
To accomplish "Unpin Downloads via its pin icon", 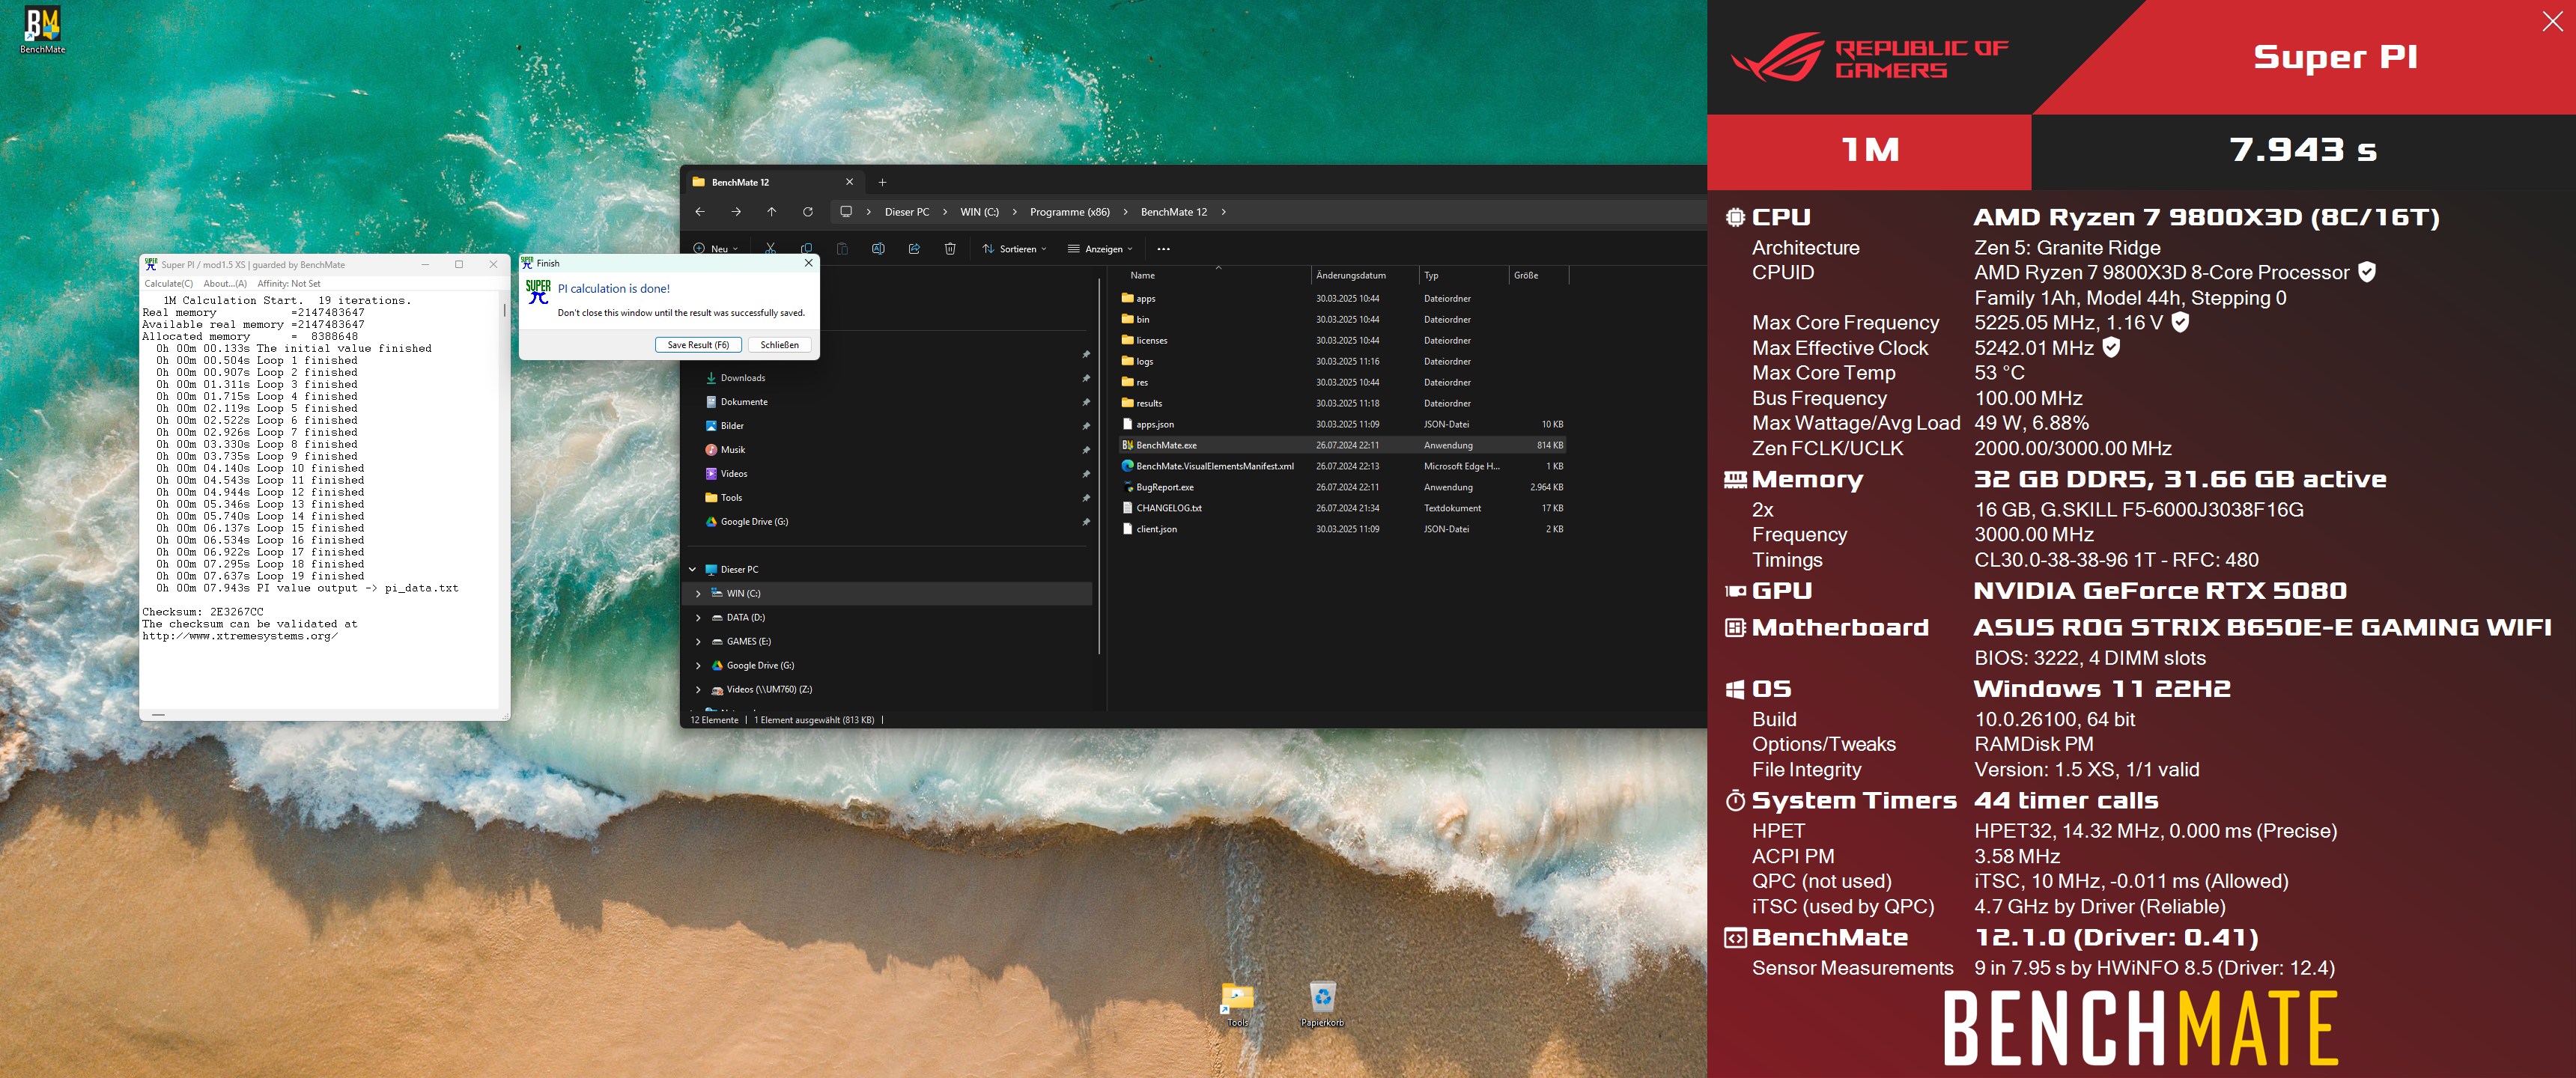I will [x=1086, y=378].
